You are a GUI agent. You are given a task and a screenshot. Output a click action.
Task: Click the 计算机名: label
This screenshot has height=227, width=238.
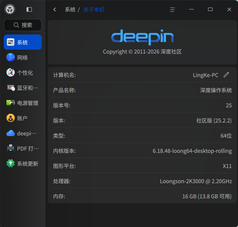[64, 75]
